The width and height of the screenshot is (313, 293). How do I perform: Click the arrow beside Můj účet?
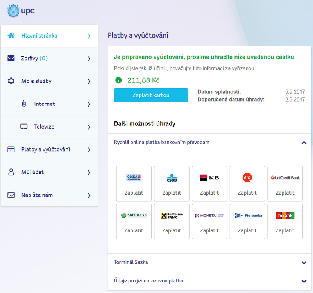point(89,172)
